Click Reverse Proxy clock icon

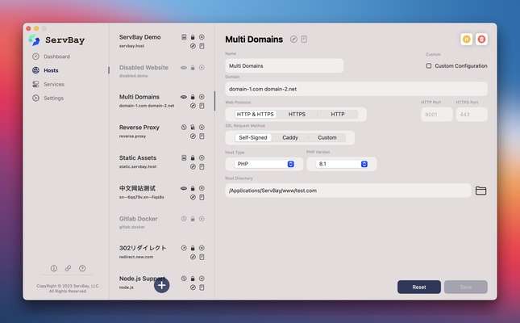[x=184, y=128]
